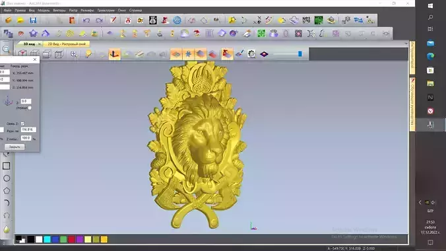The image size is (446, 251).
Task: Adjust the blue detail slider handle
Action: tap(300, 54)
